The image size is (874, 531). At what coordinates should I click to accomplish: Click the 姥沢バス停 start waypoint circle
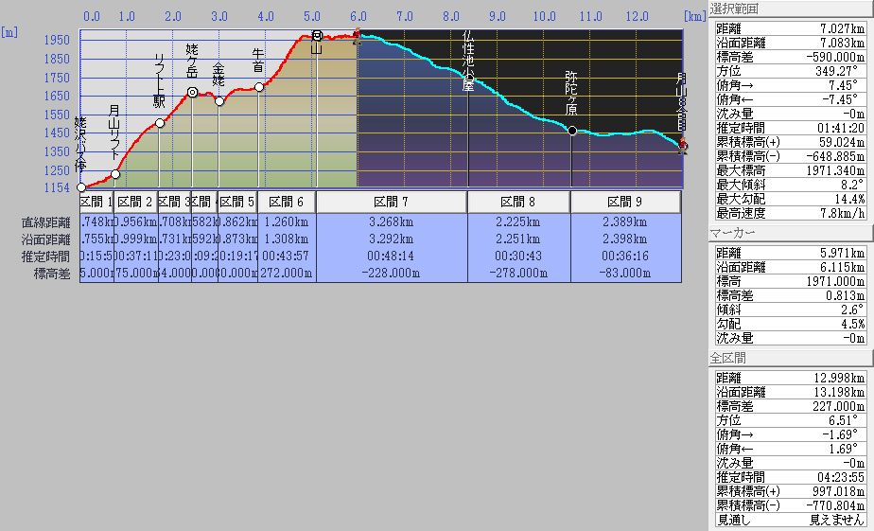click(x=81, y=187)
